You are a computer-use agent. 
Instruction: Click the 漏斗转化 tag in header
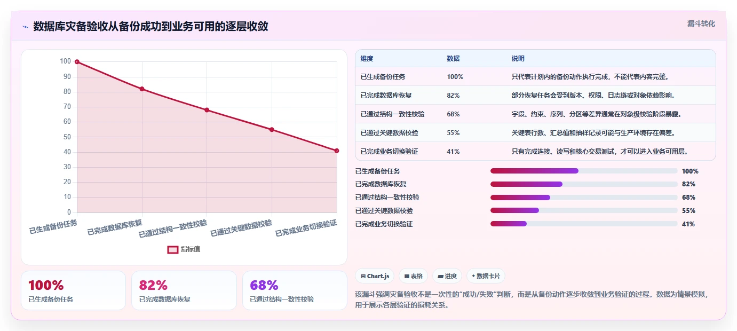701,23
